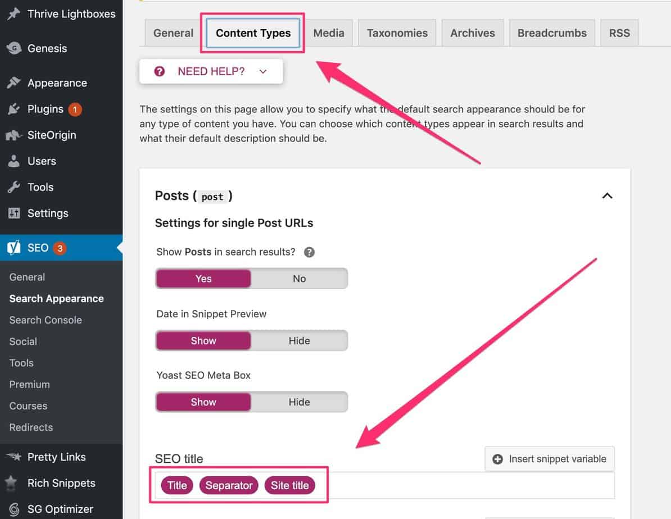Click the Appearance paintbrush icon

[13, 83]
